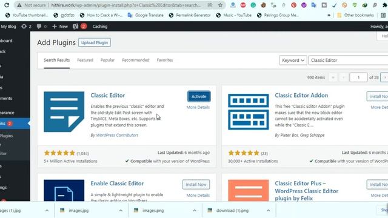Screen dimensions: 388x218
Task: Click the checkmark extension icon
Action: pyautogui.click(x=334, y=5)
